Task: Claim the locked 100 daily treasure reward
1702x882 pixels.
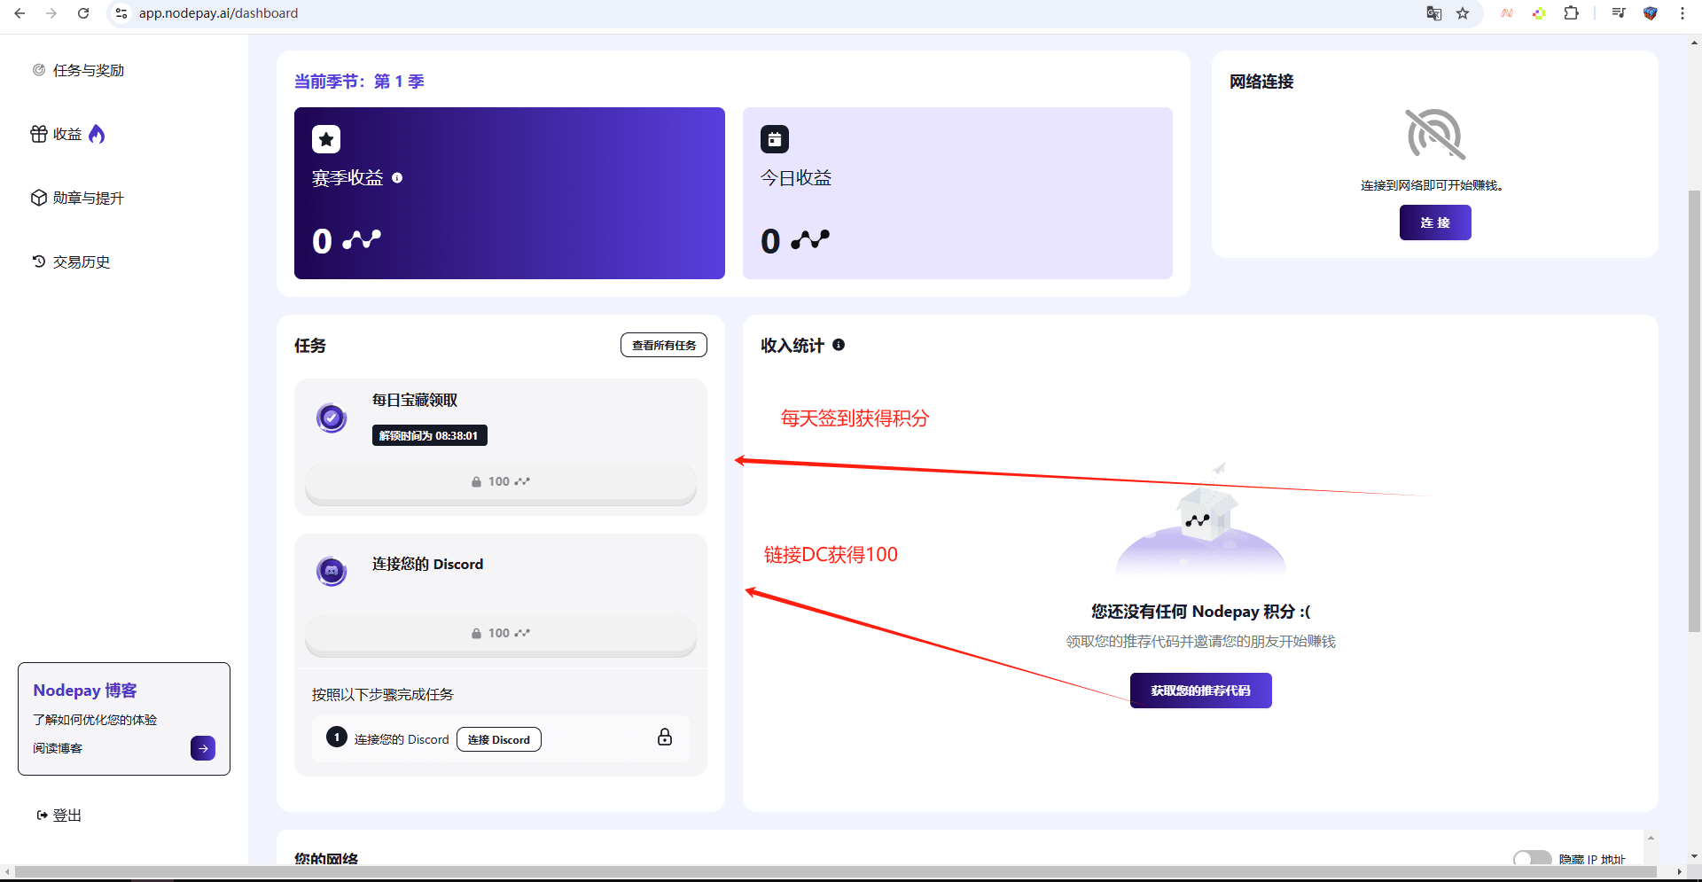Action: [501, 482]
